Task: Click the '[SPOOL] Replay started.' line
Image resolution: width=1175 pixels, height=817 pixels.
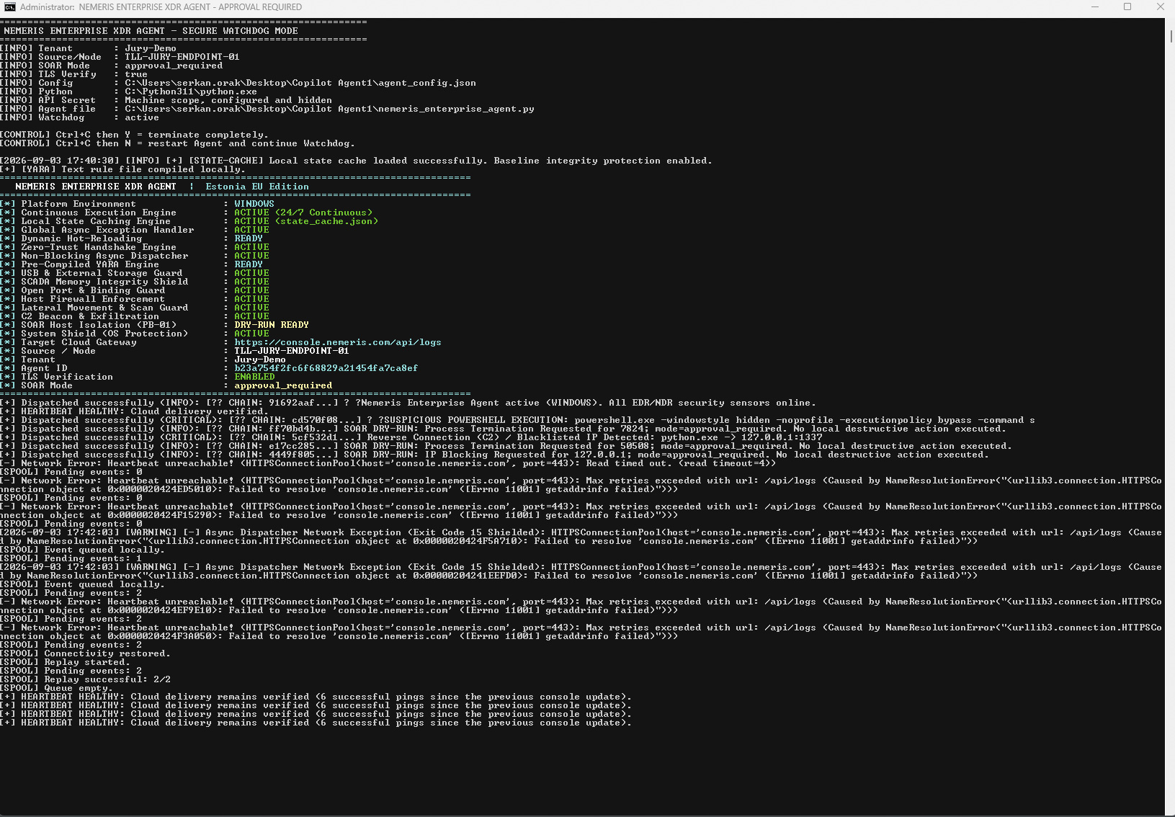Action: (x=65, y=662)
